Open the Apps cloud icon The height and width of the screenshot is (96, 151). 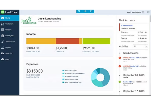click(3, 59)
